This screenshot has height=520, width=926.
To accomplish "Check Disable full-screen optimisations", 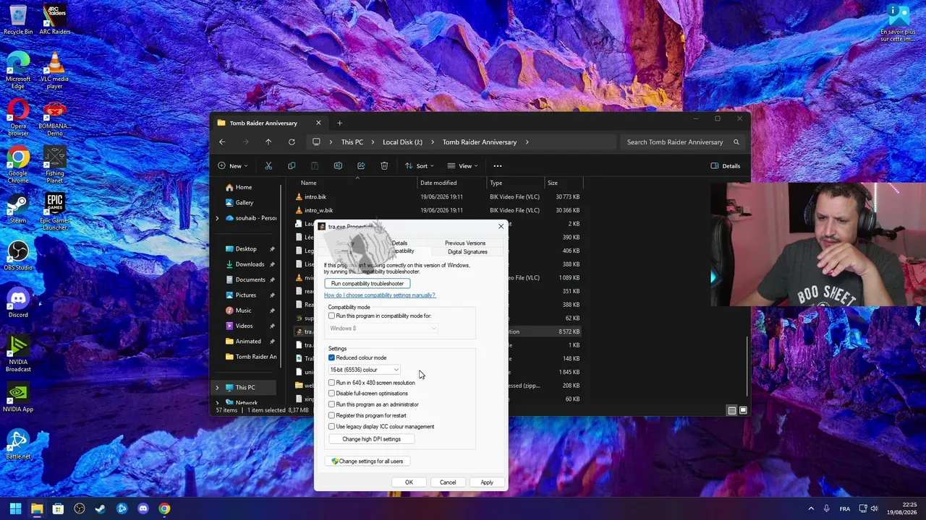I will [x=332, y=394].
